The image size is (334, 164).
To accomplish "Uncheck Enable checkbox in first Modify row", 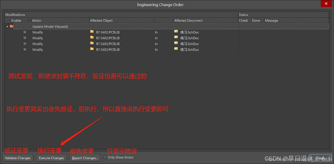I will pos(25,32).
